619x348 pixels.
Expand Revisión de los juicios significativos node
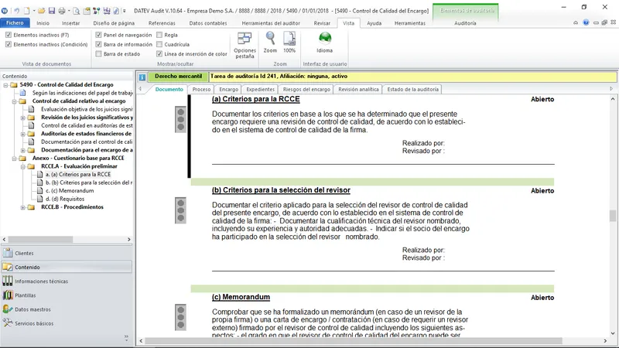coord(23,118)
